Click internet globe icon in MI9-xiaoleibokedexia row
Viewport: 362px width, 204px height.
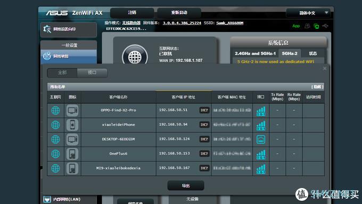55,168
